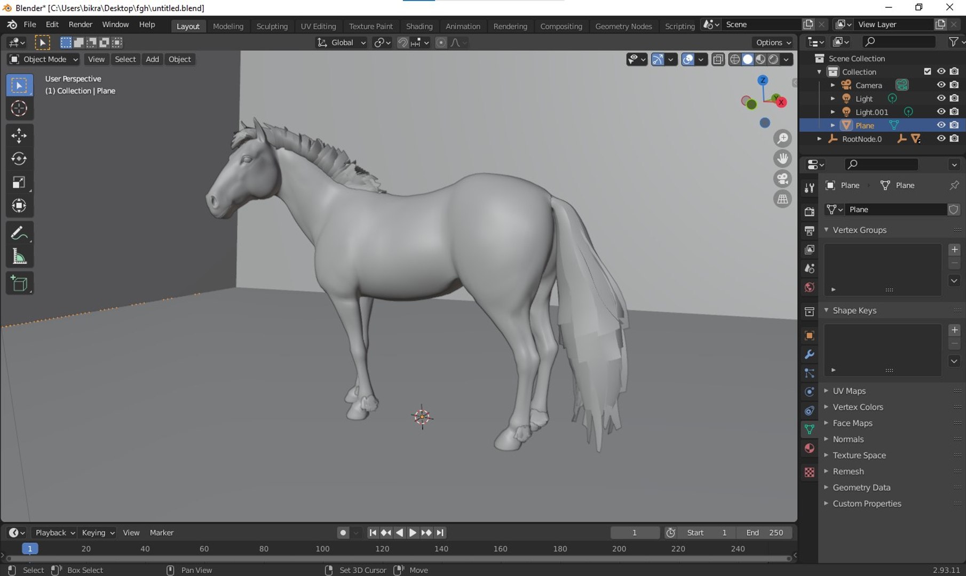Activate the Rotate tool
966x576 pixels.
[x=19, y=159]
